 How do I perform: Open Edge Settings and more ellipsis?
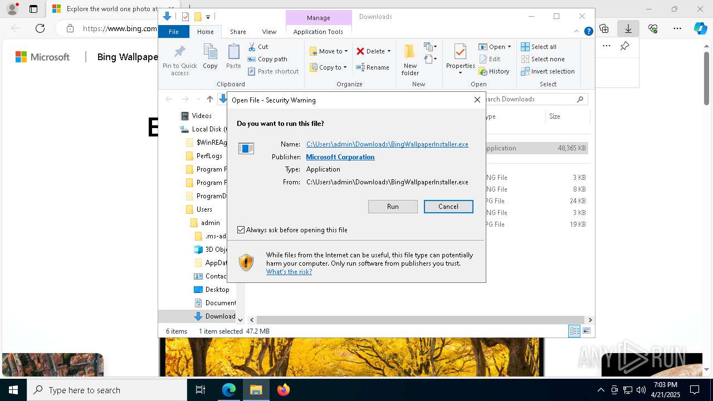coord(677,28)
